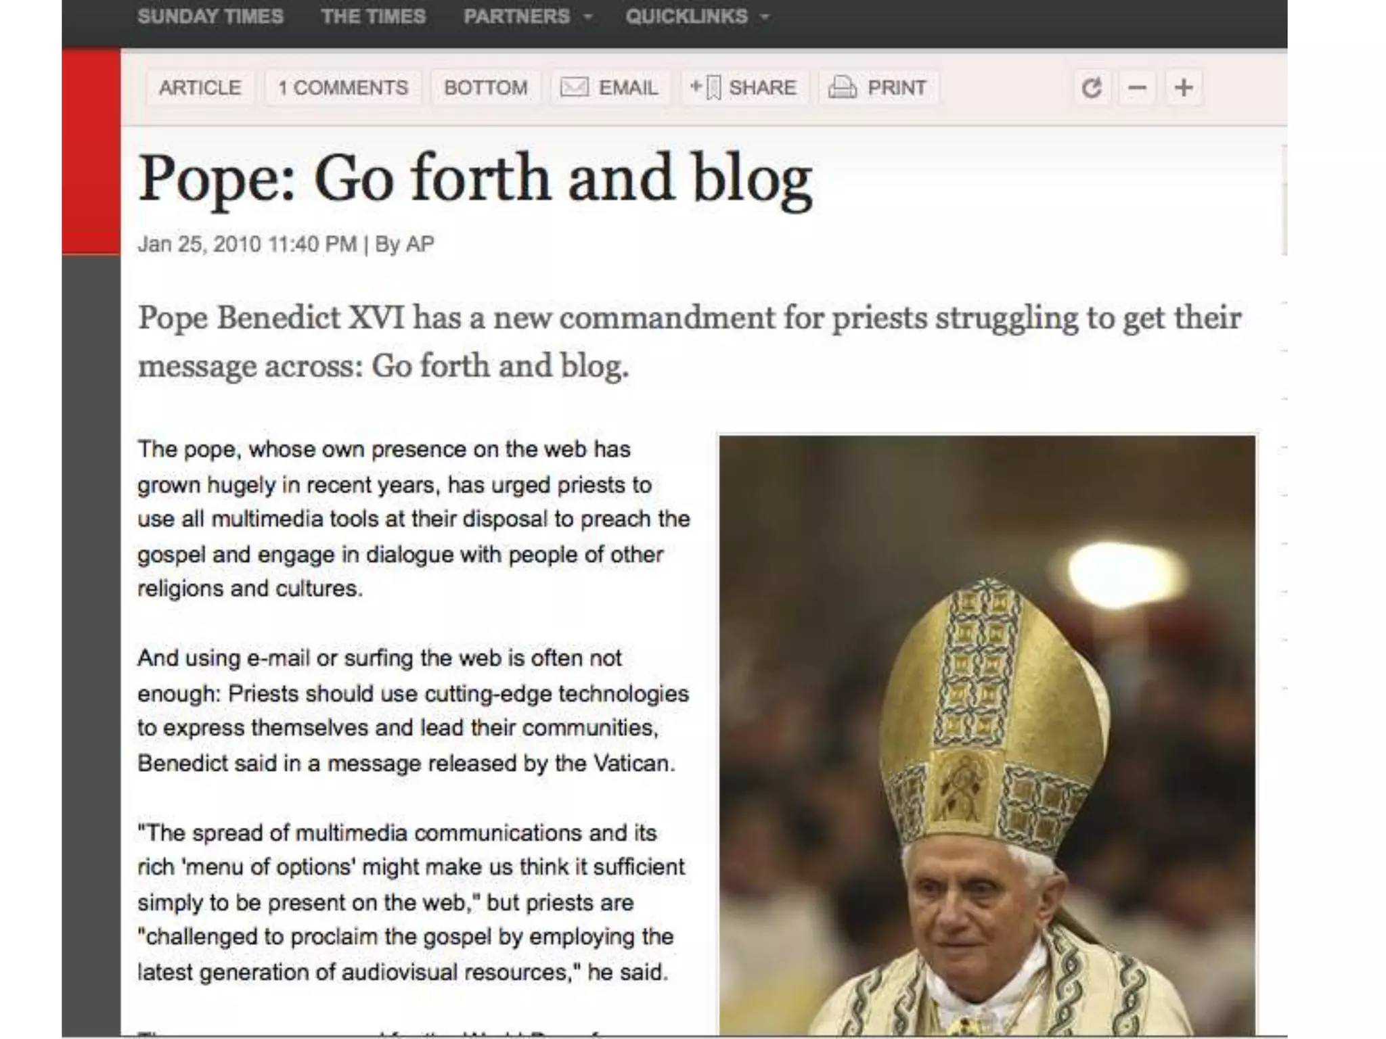Click the 'Pope: Go forth and blog' headline

[x=475, y=179]
